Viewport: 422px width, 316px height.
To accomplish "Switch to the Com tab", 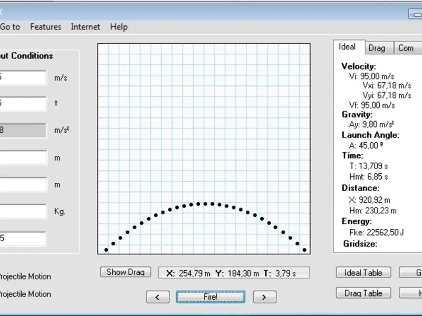I will coord(407,48).
